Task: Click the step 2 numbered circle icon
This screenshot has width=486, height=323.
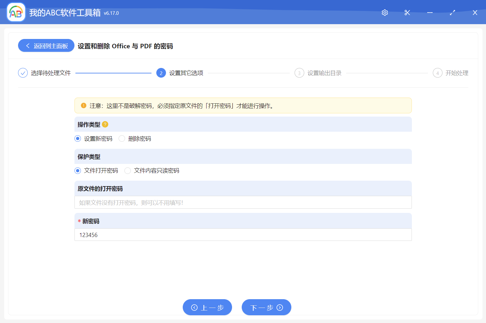Action: pyautogui.click(x=161, y=73)
